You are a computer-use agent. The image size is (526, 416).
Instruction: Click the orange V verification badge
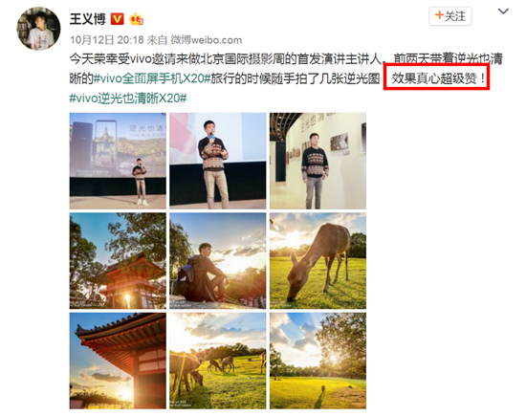coord(117,19)
